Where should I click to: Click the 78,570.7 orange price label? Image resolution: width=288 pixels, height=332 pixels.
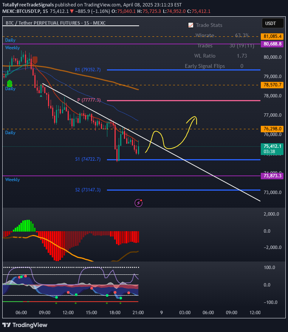click(x=272, y=85)
